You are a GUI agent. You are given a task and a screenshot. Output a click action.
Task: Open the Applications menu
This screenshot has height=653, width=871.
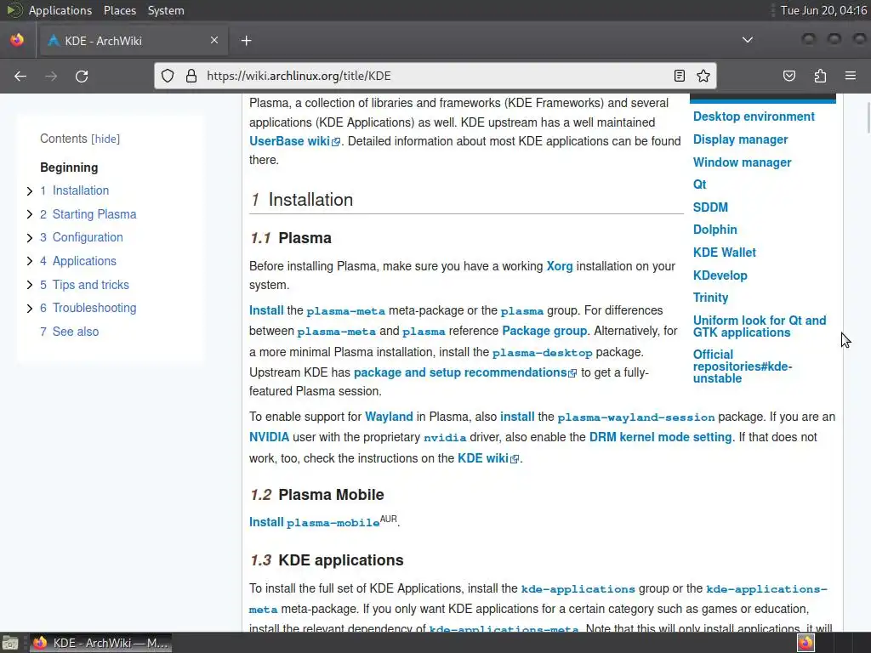coord(60,10)
